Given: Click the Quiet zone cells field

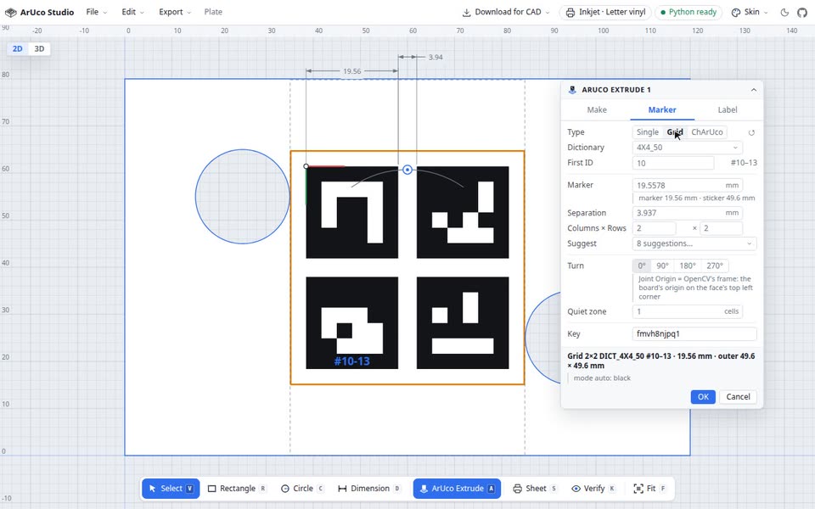Looking at the screenshot, I should [x=687, y=311].
